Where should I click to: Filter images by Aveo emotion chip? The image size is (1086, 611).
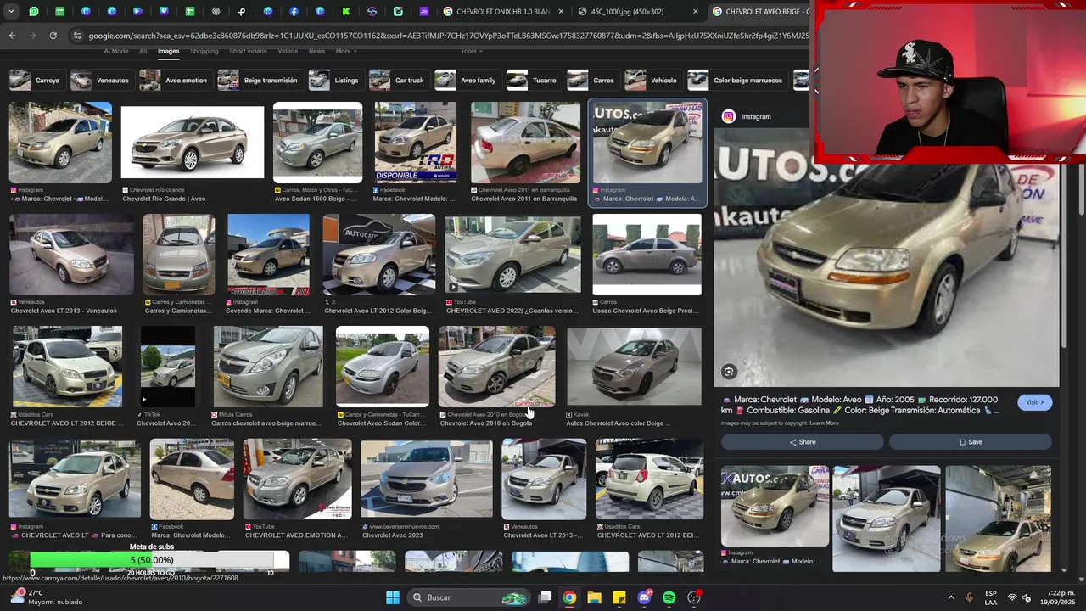click(x=174, y=81)
